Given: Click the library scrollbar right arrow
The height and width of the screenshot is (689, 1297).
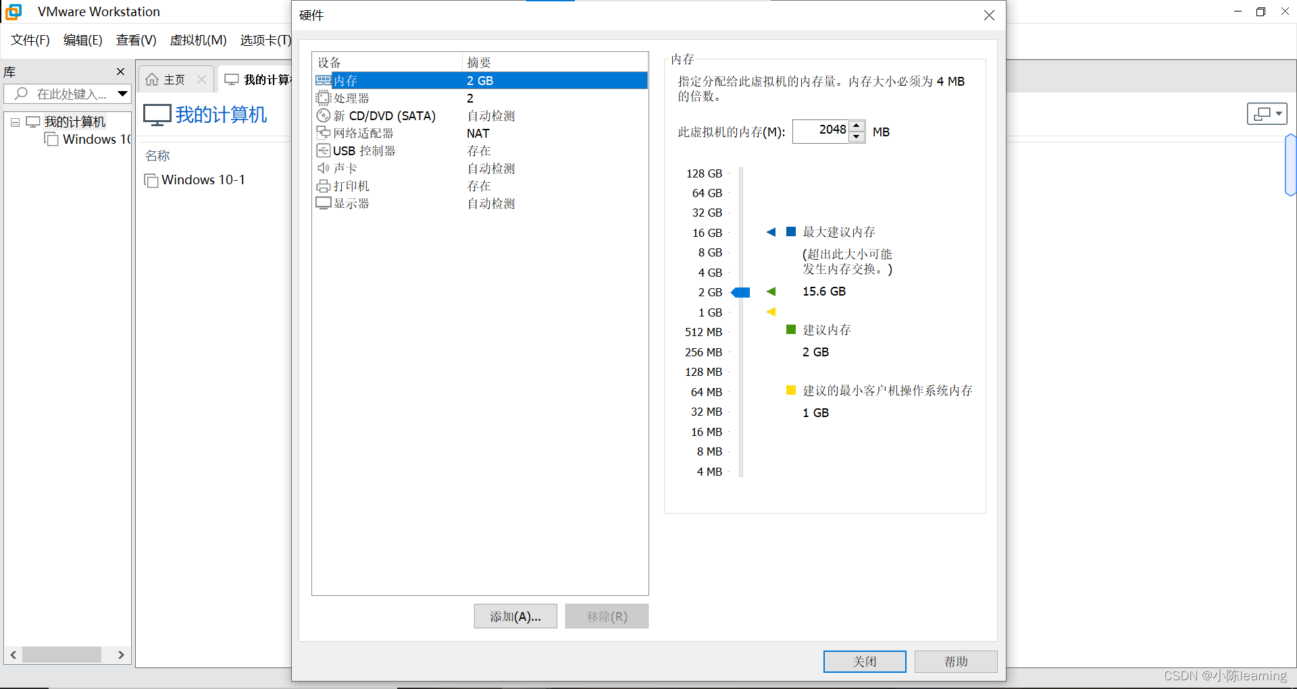Looking at the screenshot, I should coord(121,655).
